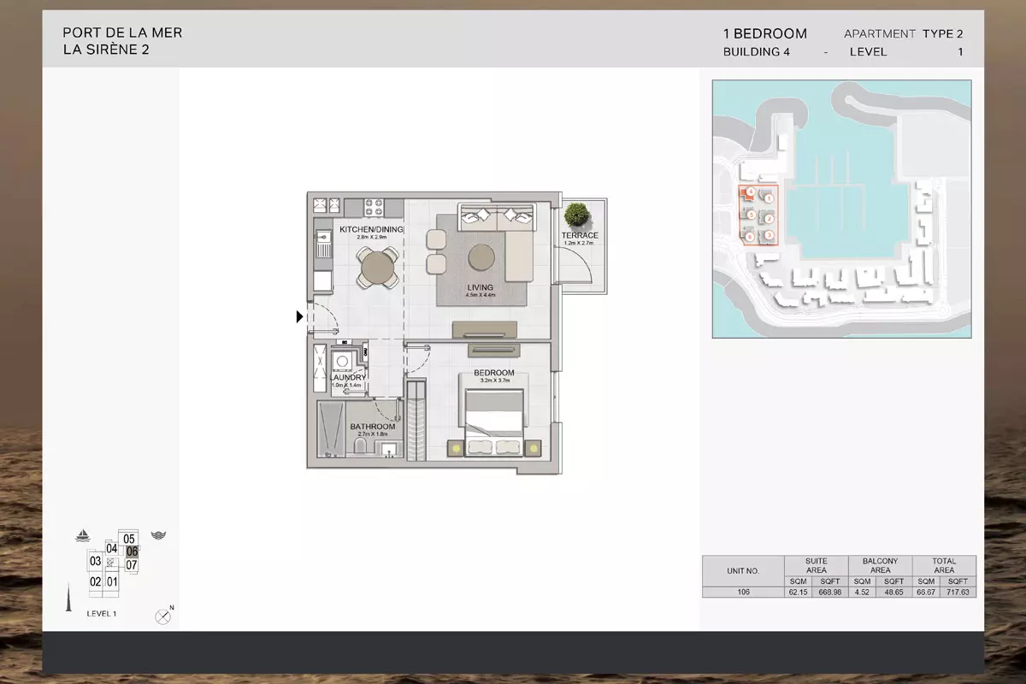The image size is (1026, 684).
Task: Select highlighted unit 06 in key plan
Action: pyautogui.click(x=132, y=552)
